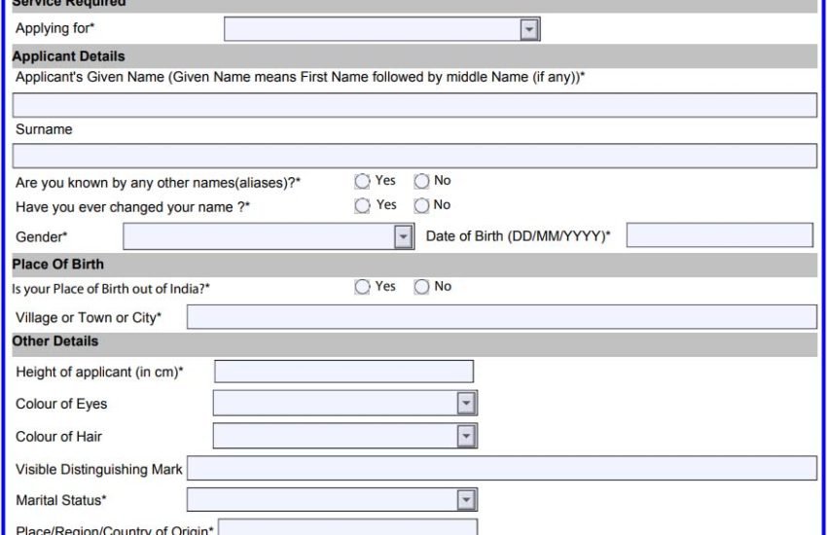
Task: Click the Colour of Eyes dropdown arrow
Action: coord(466,404)
